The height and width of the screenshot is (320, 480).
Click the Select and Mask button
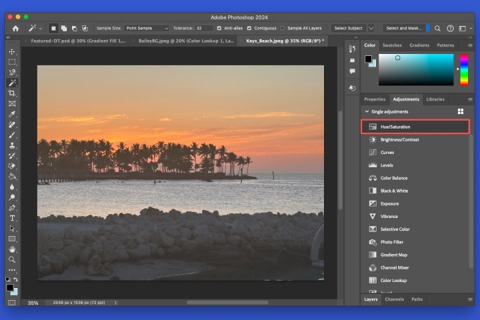403,29
